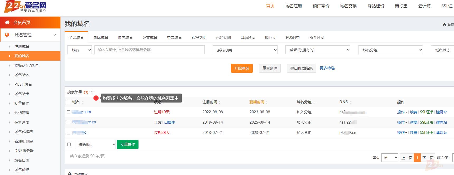Sort by 域名分组 column arrows
The width and height of the screenshot is (454, 175).
pyautogui.click(x=314, y=102)
